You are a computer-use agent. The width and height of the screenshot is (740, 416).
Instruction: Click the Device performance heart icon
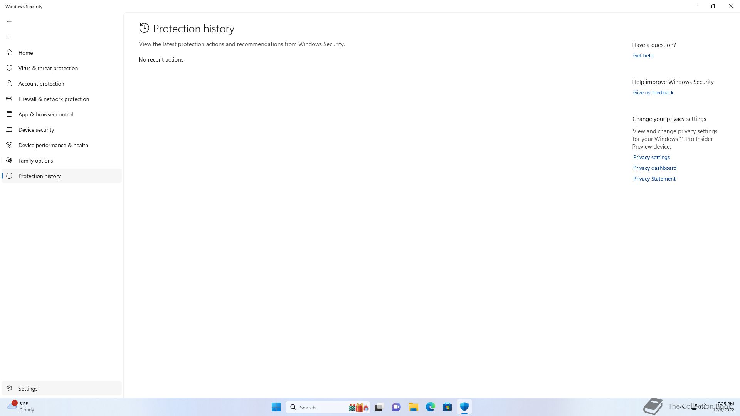tap(9, 145)
